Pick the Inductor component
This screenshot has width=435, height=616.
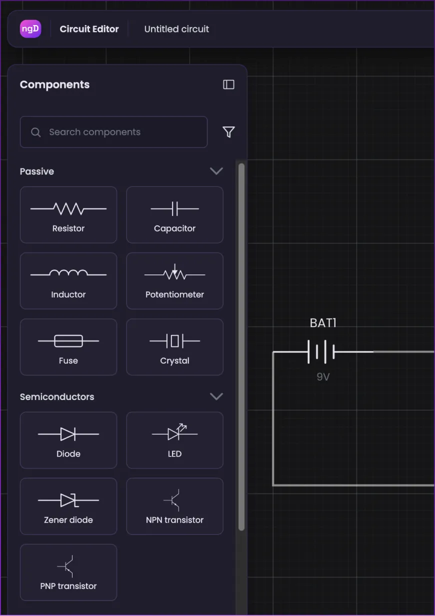[68, 281]
